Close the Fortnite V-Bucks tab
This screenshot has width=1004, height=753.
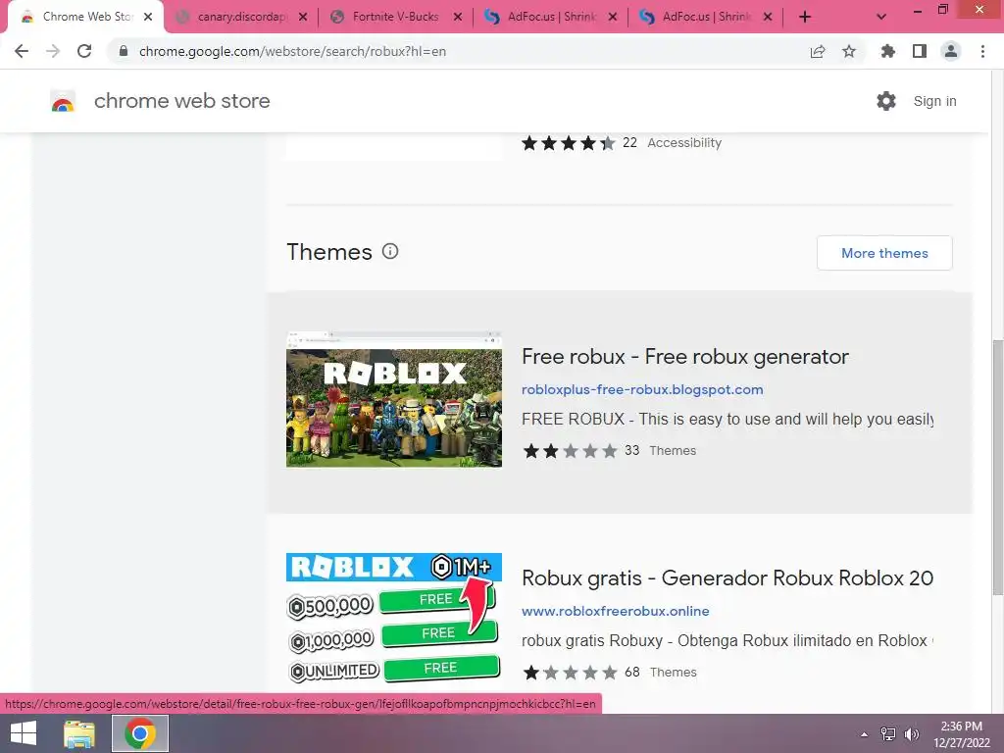click(458, 17)
